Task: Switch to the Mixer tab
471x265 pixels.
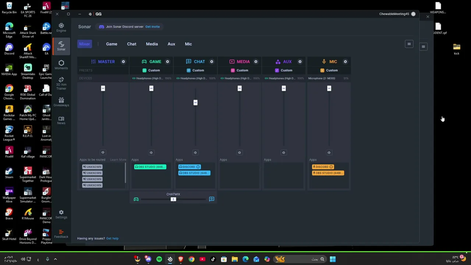Action: [84, 44]
